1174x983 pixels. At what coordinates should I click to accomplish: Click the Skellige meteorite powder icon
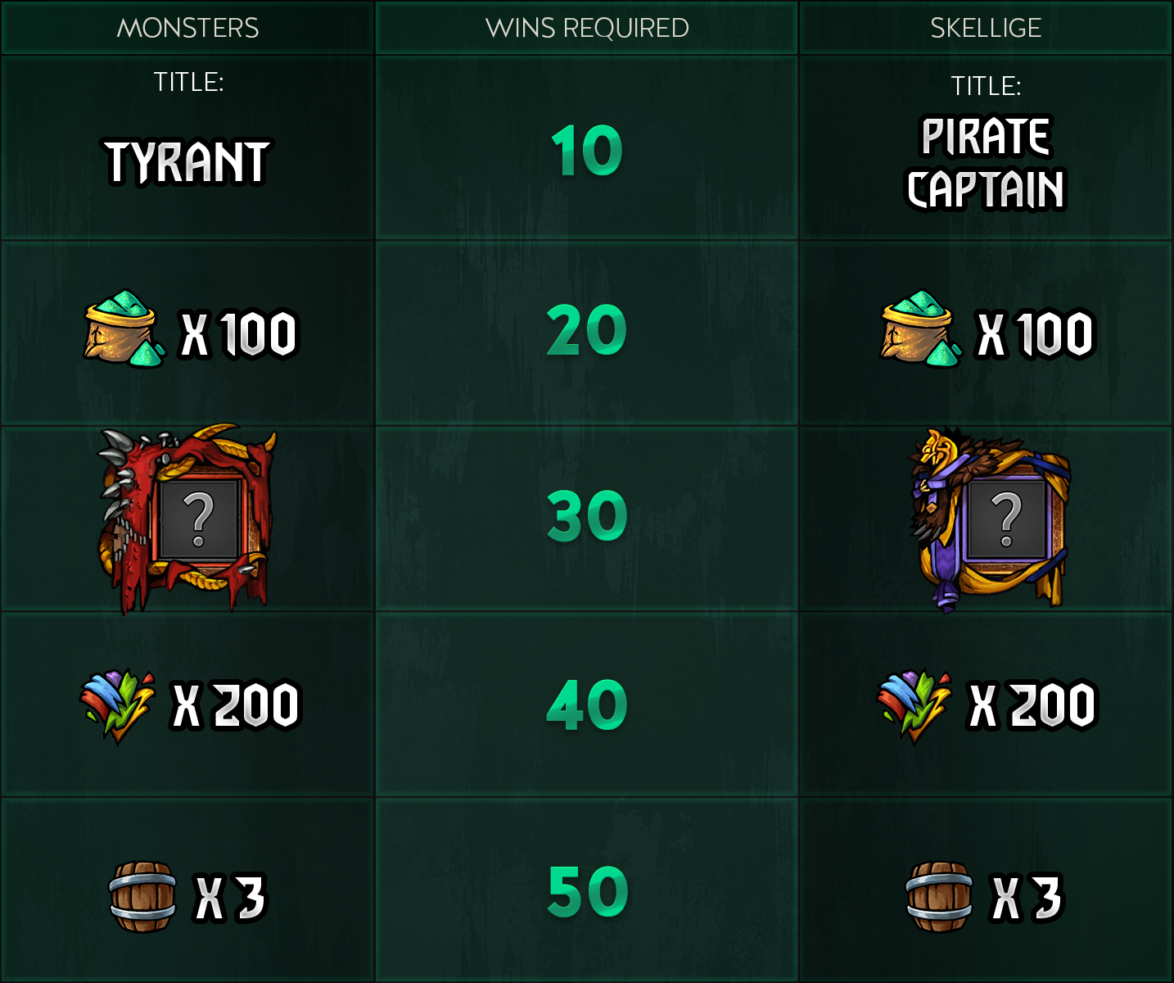pos(915,705)
